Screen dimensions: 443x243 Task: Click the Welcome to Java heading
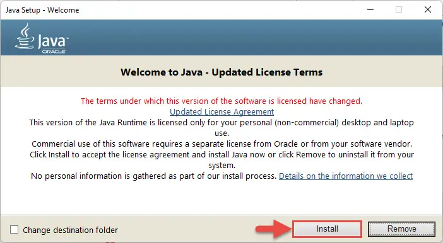[x=222, y=72]
